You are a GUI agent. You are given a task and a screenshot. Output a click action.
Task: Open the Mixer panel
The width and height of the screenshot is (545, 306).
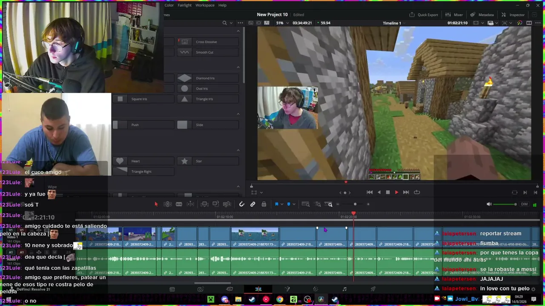pos(455,15)
